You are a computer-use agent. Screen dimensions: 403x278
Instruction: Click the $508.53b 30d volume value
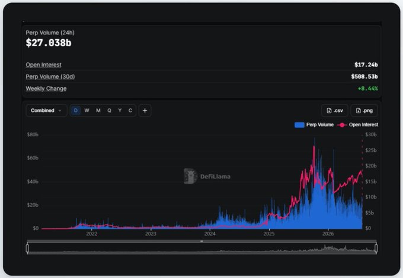coord(364,76)
